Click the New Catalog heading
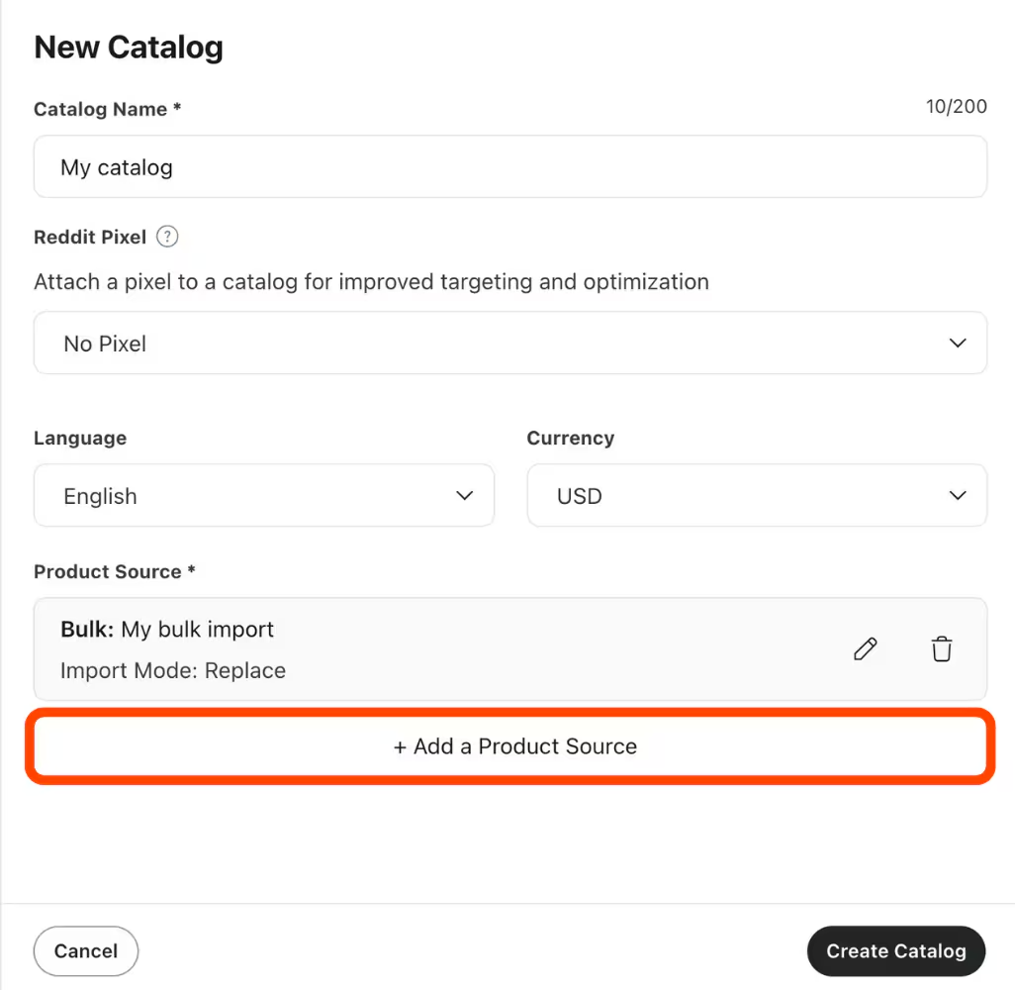 tap(129, 48)
